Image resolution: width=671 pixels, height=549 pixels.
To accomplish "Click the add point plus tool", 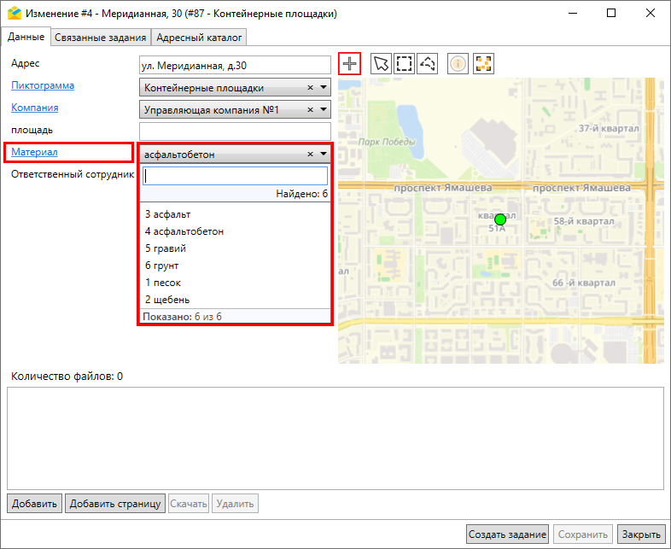I will (x=350, y=64).
